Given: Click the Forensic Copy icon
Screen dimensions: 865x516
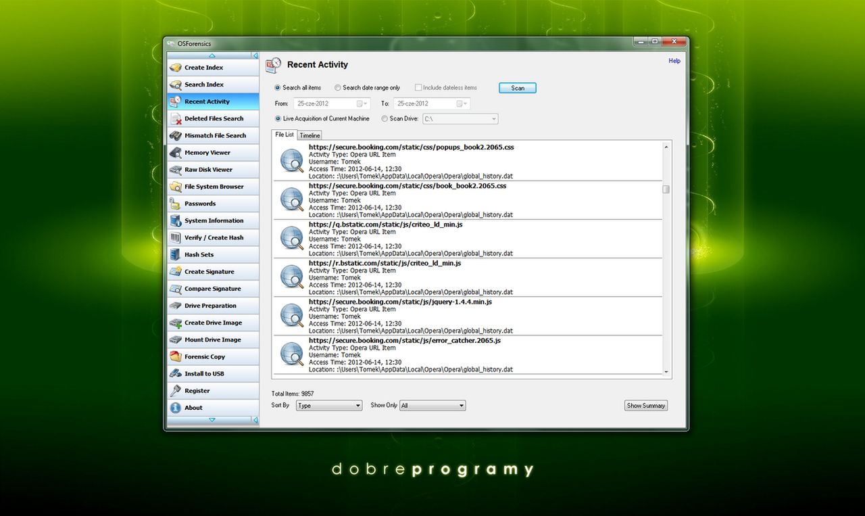Looking at the screenshot, I should (x=176, y=356).
